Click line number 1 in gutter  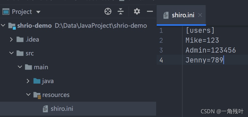click(161, 31)
